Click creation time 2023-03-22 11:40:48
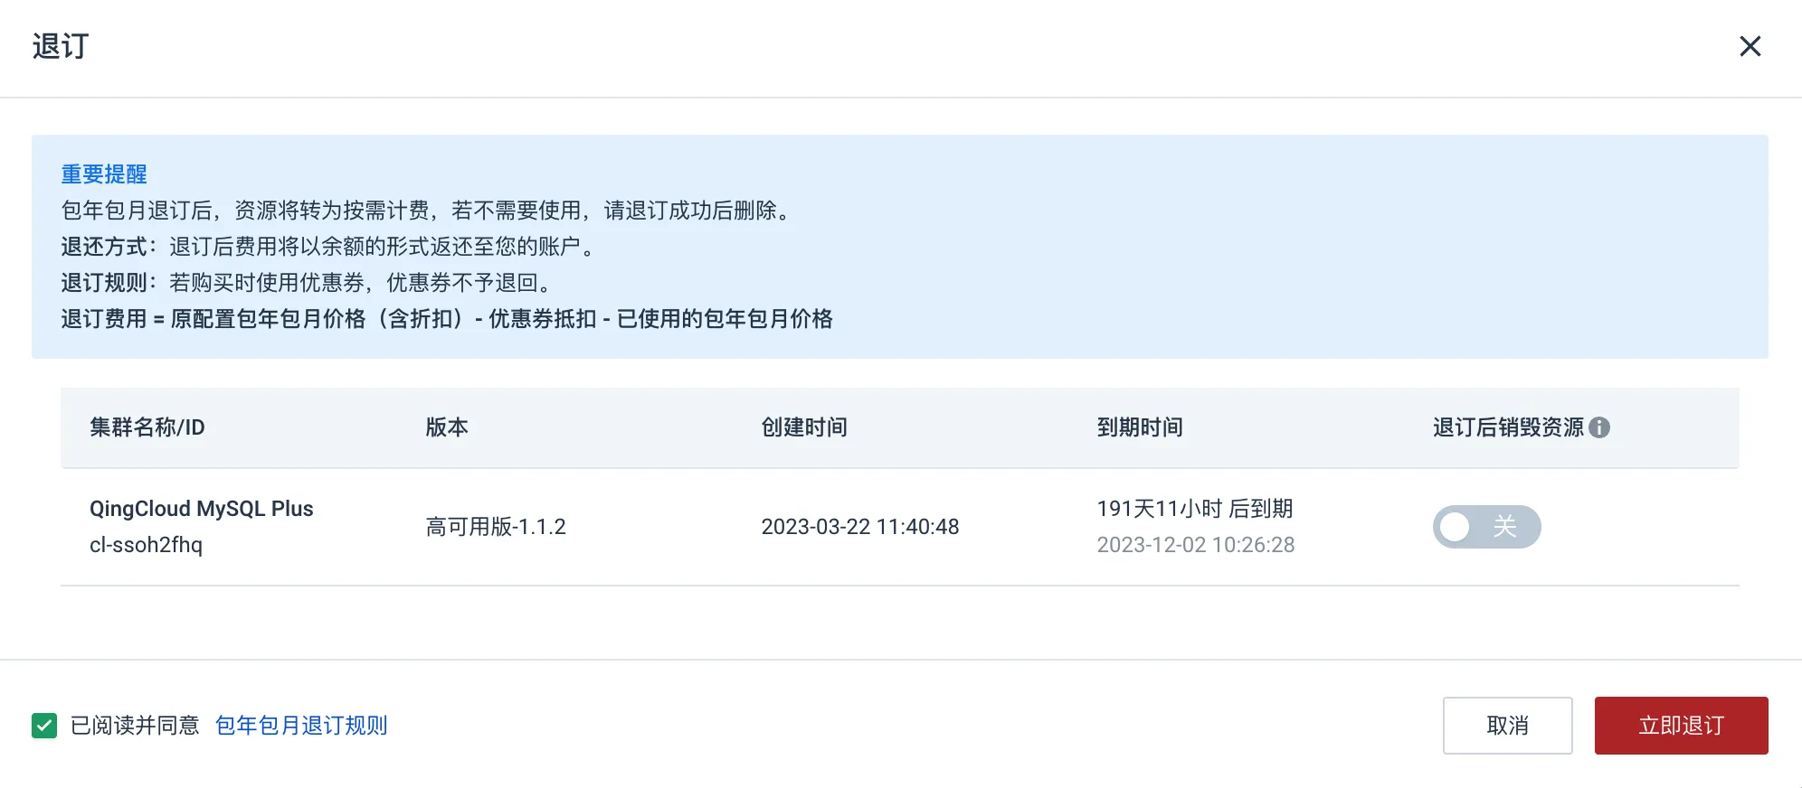The image size is (1802, 788). tap(860, 527)
